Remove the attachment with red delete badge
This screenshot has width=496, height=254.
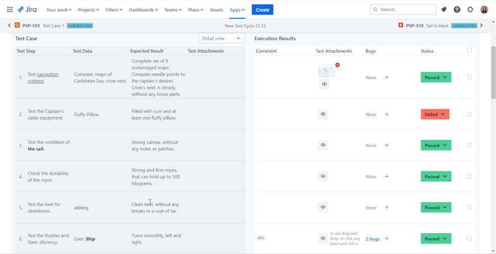pos(337,65)
